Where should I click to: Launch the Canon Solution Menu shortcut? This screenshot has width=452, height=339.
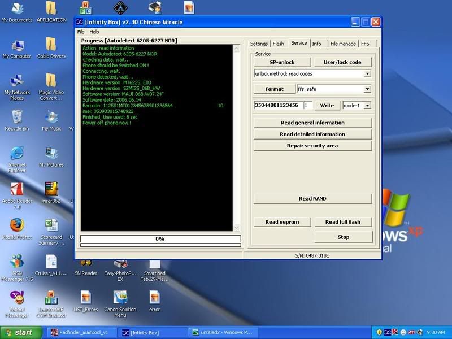click(120, 305)
